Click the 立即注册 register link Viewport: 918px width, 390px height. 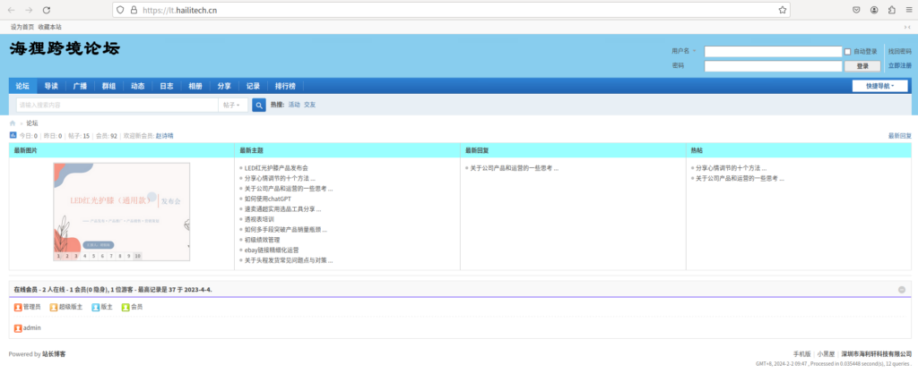pyautogui.click(x=899, y=65)
